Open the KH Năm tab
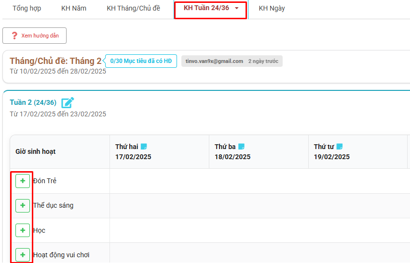The width and height of the screenshot is (410, 263). coord(74,8)
